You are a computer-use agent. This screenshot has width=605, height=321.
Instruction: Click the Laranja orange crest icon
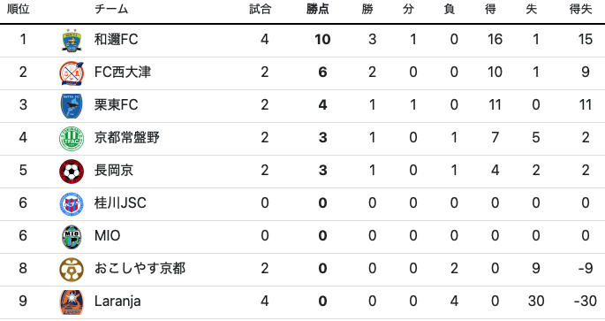click(72, 302)
